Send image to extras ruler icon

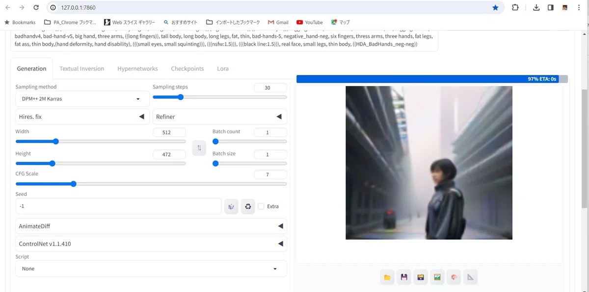[x=471, y=277]
